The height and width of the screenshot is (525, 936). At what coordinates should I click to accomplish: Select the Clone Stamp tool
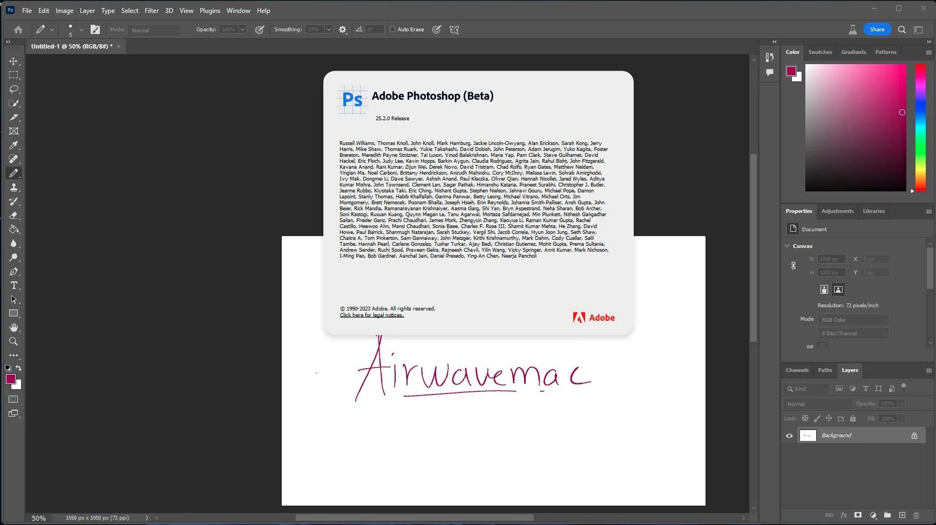[x=13, y=188]
